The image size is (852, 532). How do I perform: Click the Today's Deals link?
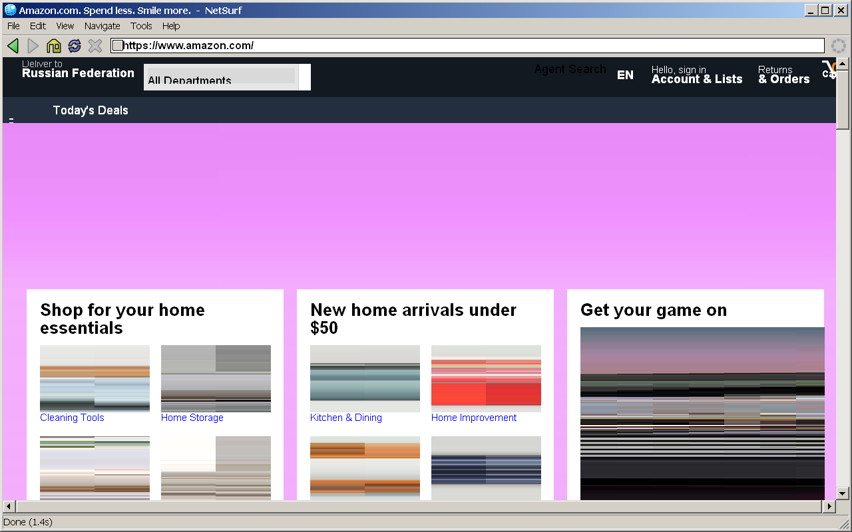point(91,110)
